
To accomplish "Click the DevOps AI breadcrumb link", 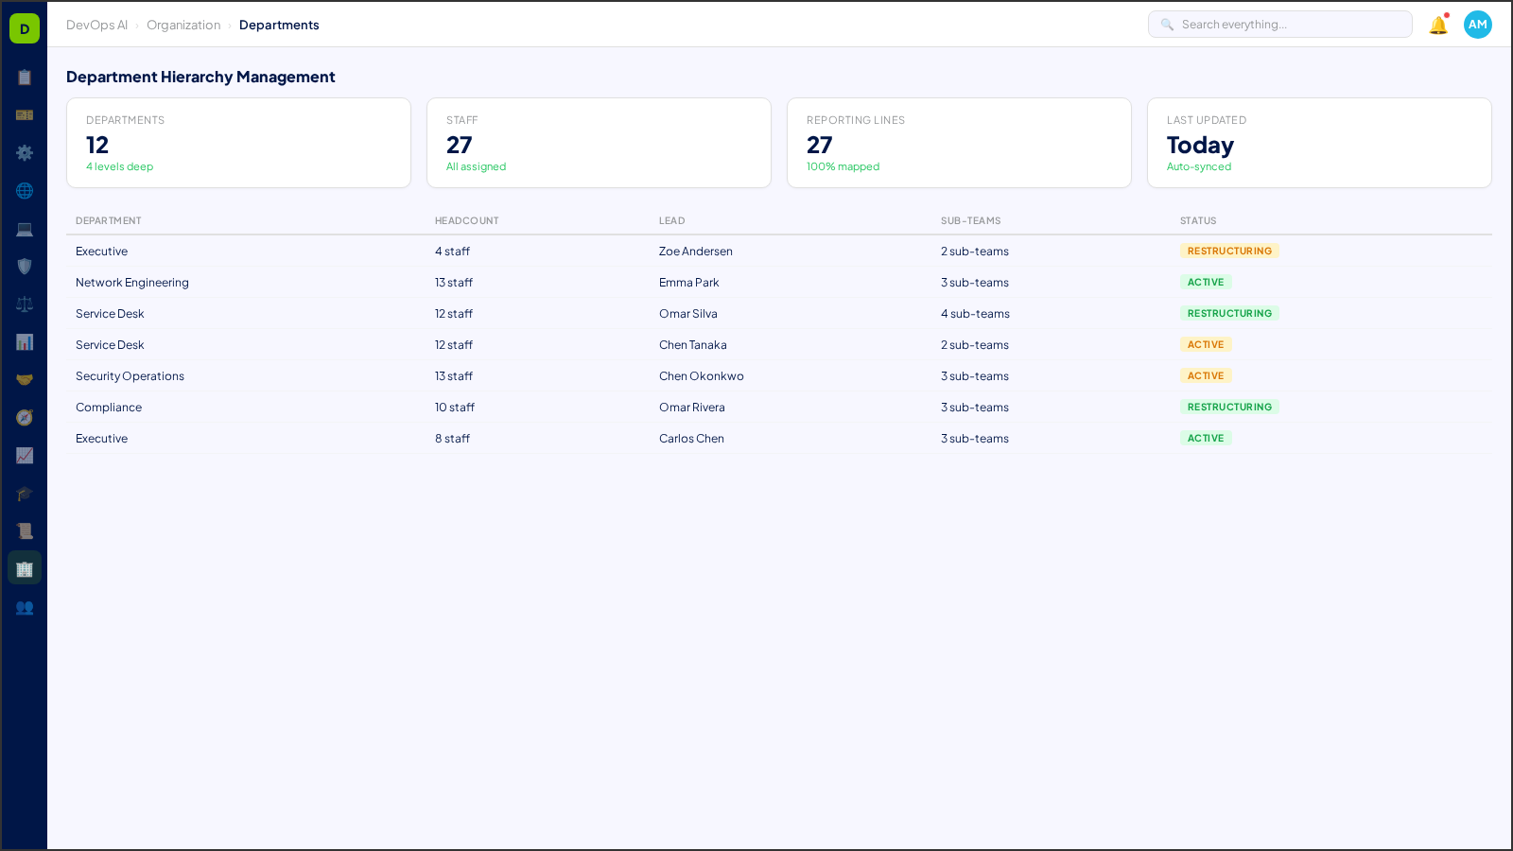I will (x=96, y=25).
